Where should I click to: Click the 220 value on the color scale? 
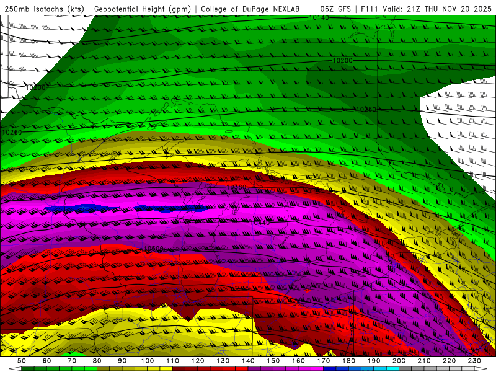(449, 361)
